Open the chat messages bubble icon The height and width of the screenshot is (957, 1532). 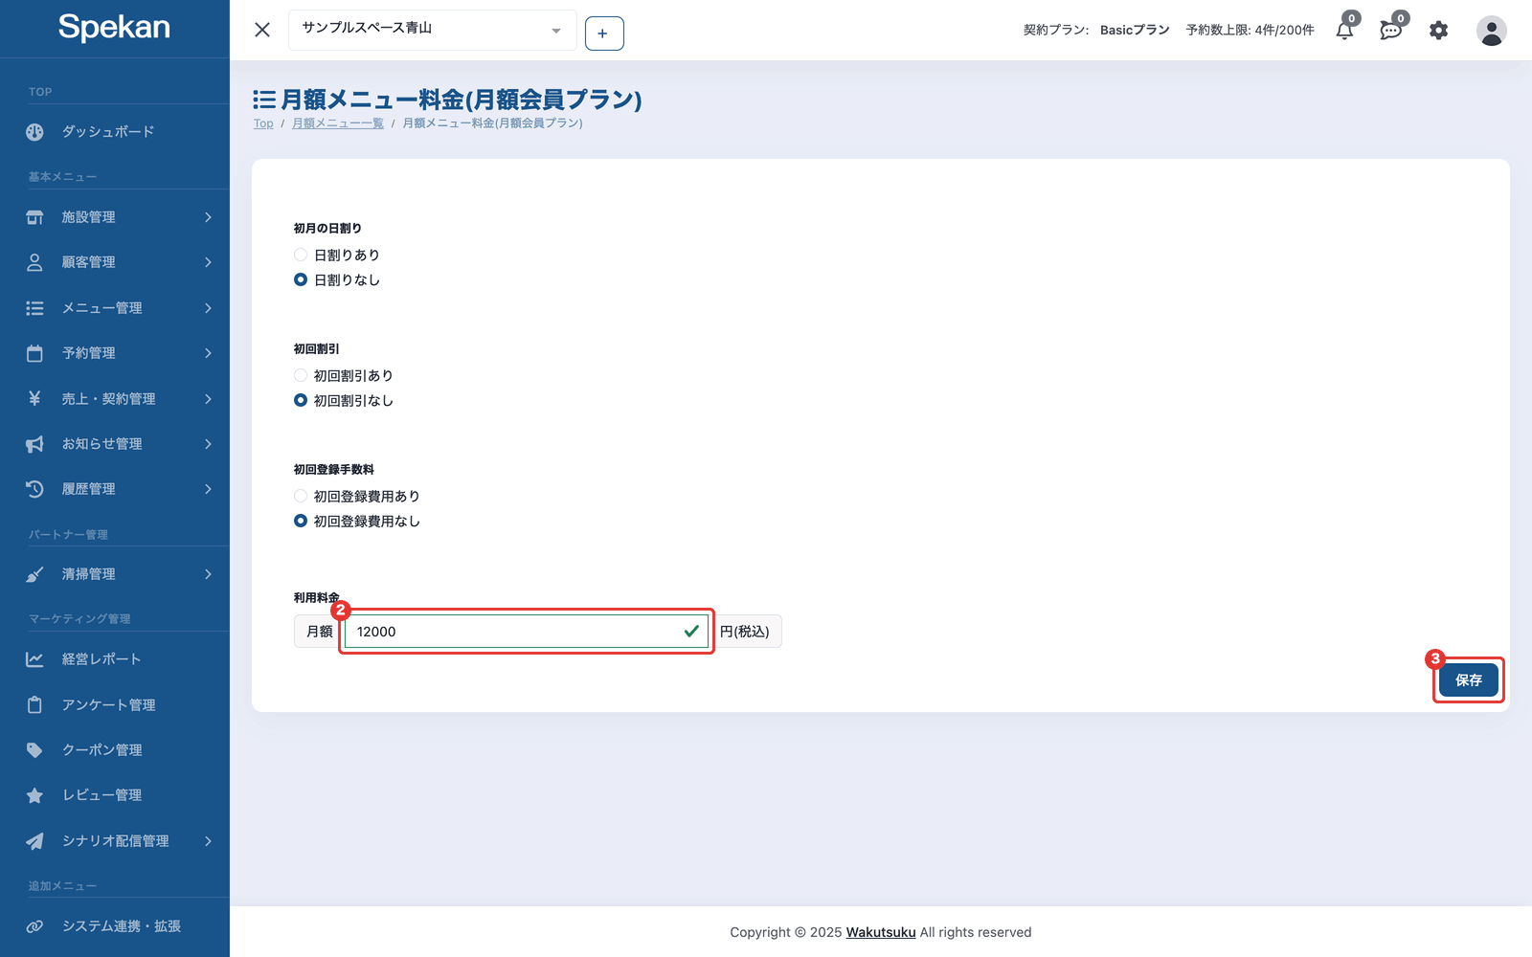(x=1390, y=31)
